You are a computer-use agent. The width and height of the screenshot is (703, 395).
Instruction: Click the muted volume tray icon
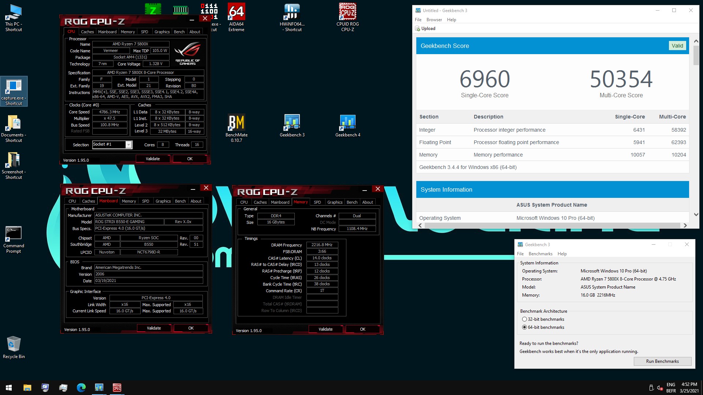tap(660, 388)
